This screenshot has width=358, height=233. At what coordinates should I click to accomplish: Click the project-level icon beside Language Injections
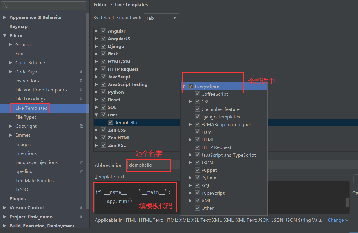pyautogui.click(x=81, y=162)
